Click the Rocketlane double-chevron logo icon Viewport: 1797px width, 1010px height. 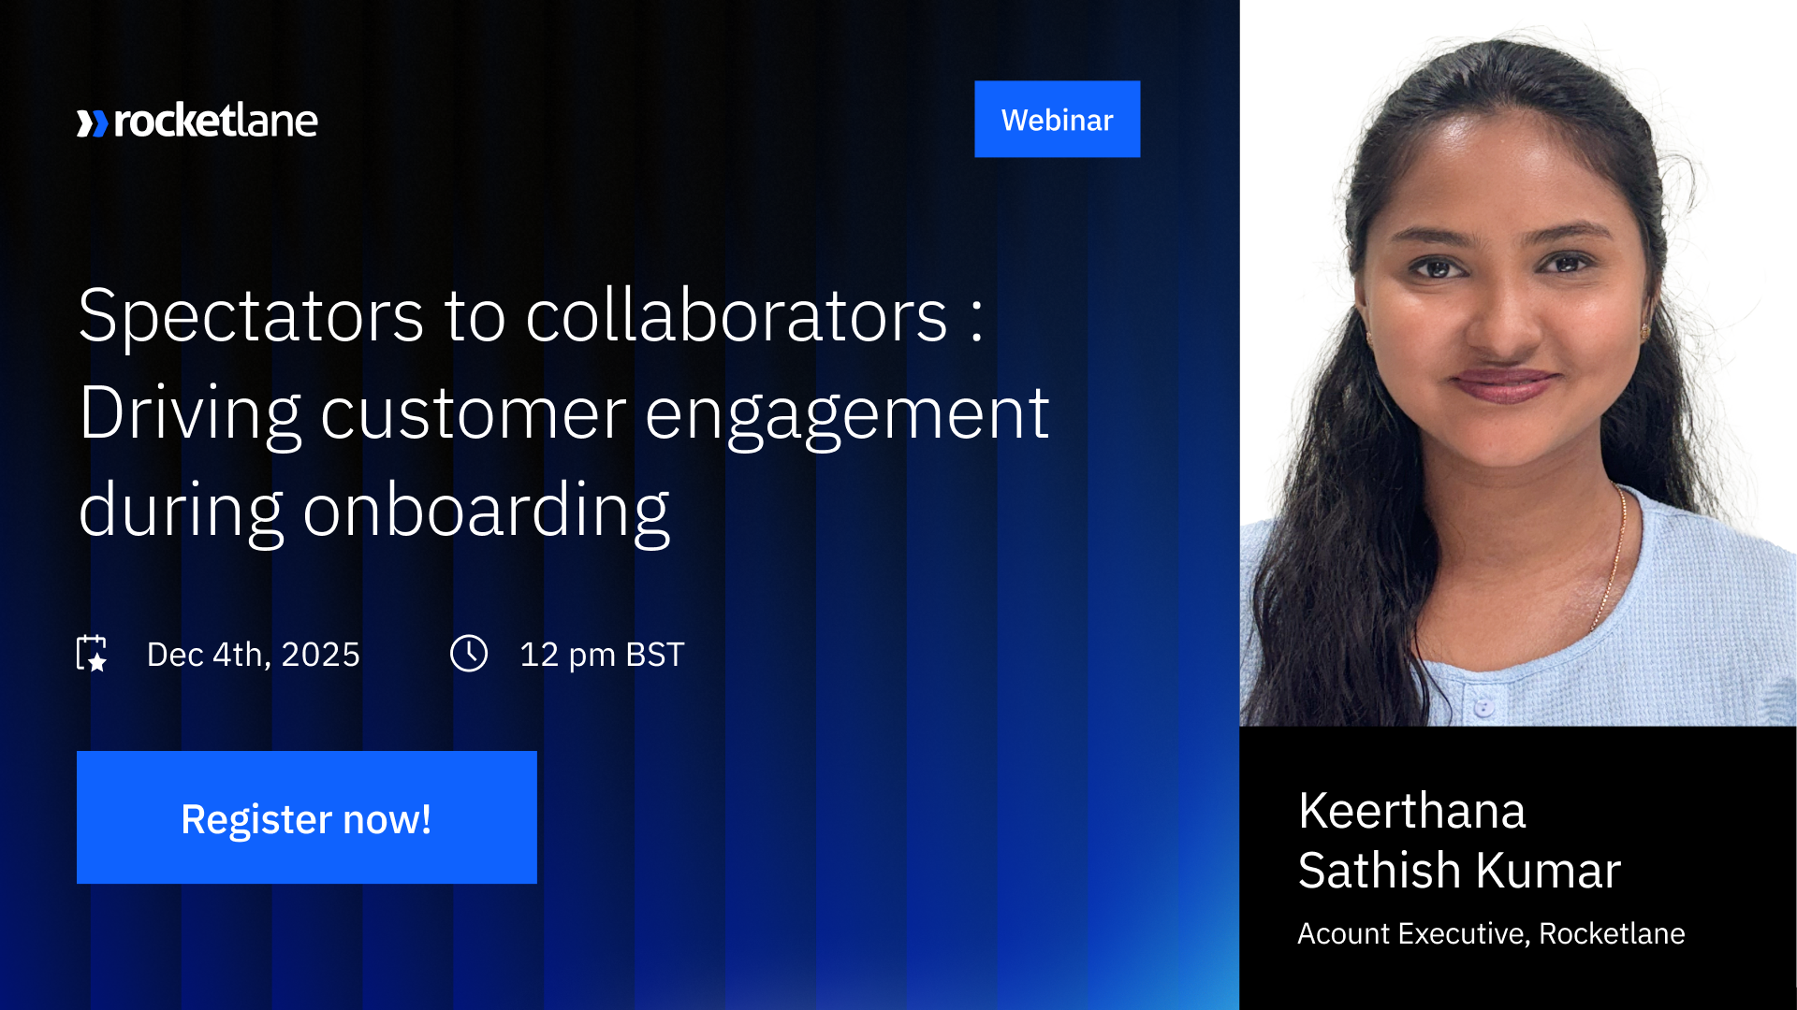92,123
